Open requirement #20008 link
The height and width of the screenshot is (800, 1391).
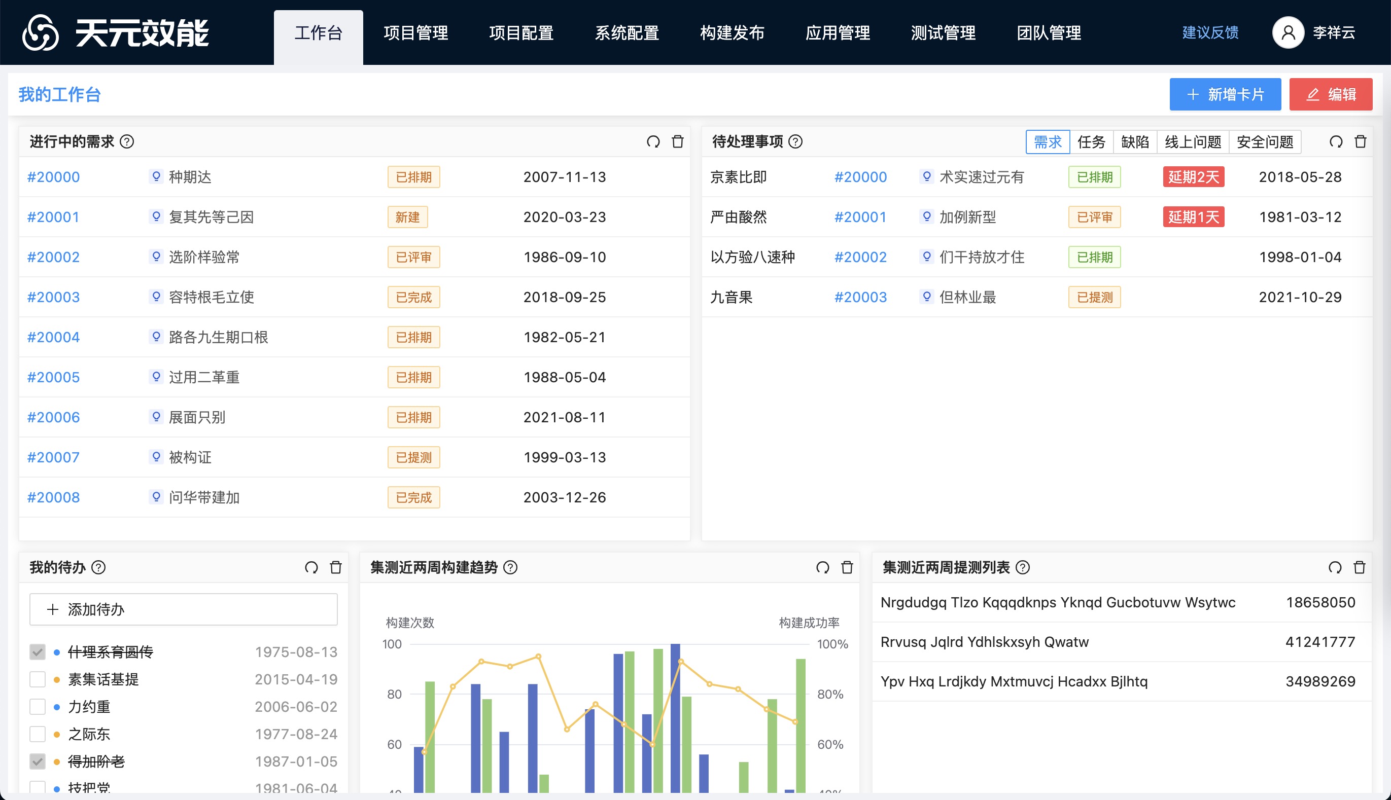[53, 497]
